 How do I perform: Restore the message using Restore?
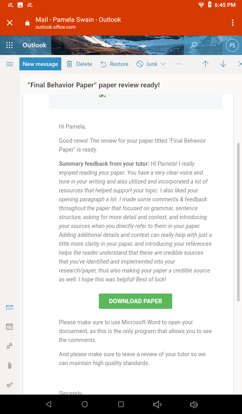115,64
